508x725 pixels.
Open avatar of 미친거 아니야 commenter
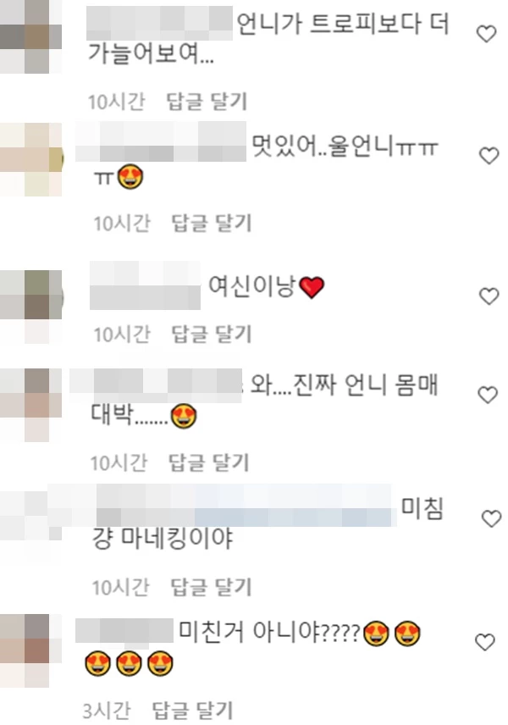click(31, 650)
